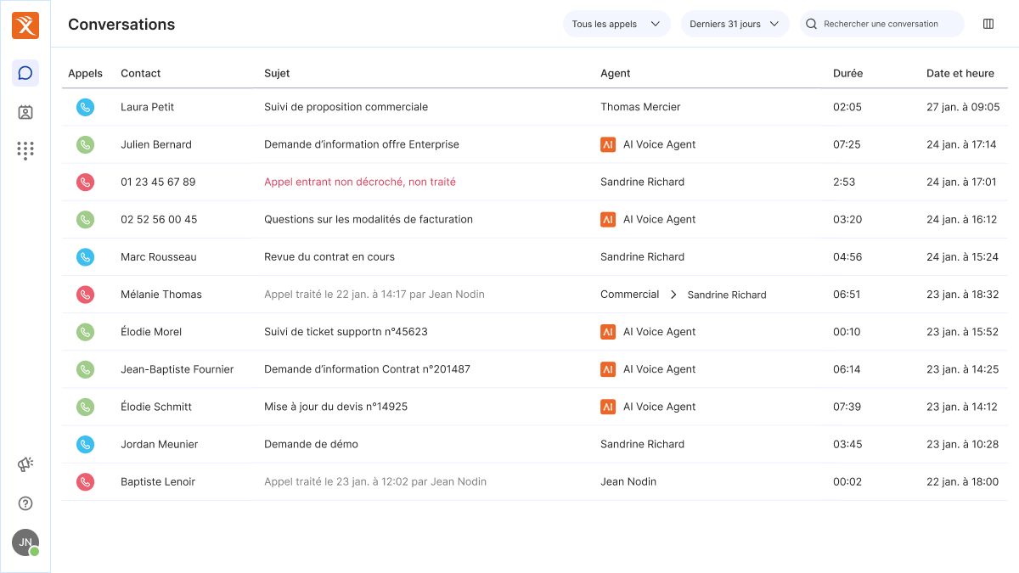The image size is (1019, 573).
Task: Open the column layout settings icon
Action: click(988, 24)
